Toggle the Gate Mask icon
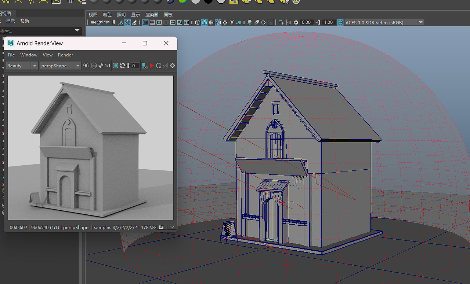The width and height of the screenshot is (470, 284). (x=166, y=22)
